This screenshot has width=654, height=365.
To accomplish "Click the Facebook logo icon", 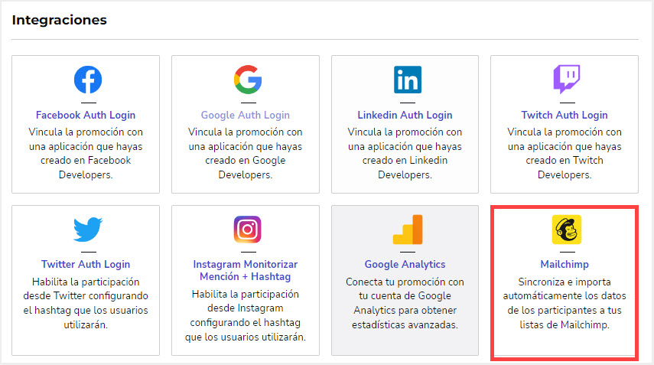I will pyautogui.click(x=88, y=80).
